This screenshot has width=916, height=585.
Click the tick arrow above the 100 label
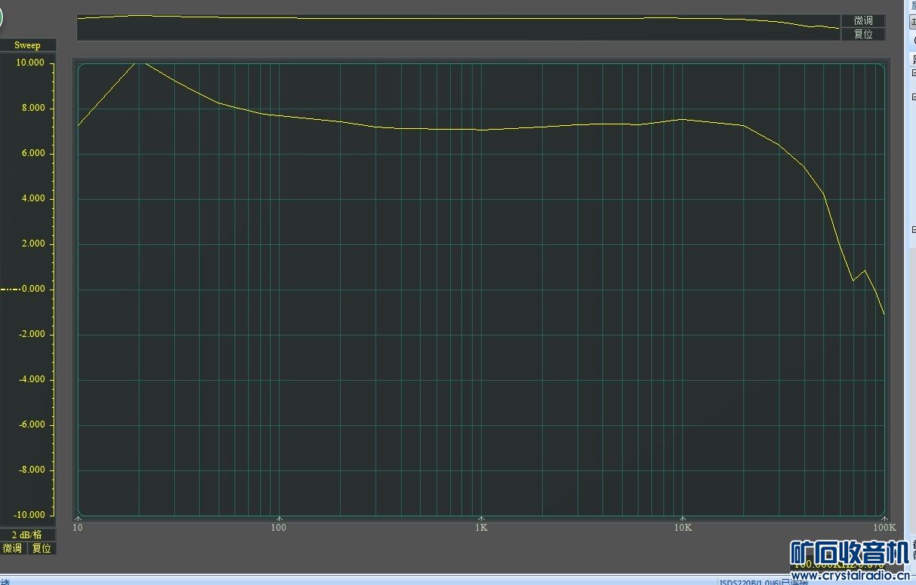click(280, 518)
